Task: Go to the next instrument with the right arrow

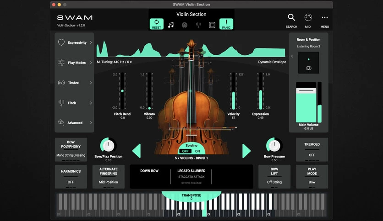Action: coord(246,151)
